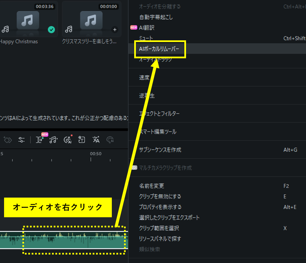This screenshot has height=263, width=306.
Task: Expand the 速度 submenu
Action: click(144, 78)
